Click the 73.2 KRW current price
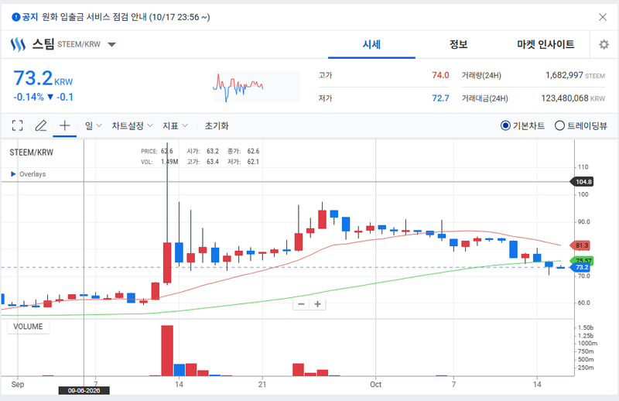The width and height of the screenshot is (619, 401). 43,78
